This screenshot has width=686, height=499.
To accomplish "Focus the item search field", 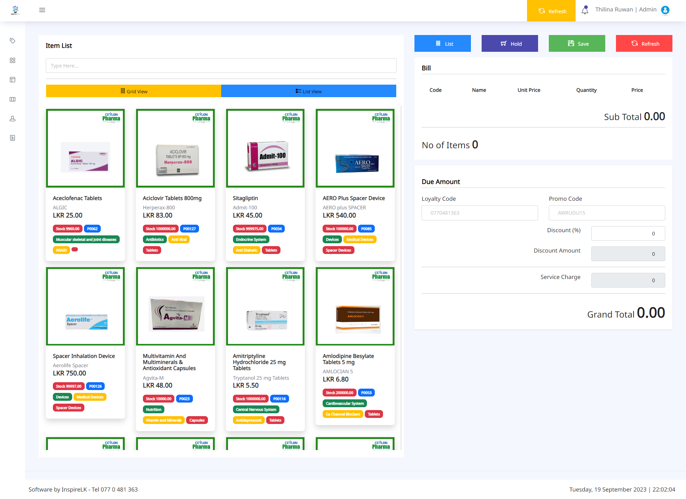I will click(x=221, y=66).
